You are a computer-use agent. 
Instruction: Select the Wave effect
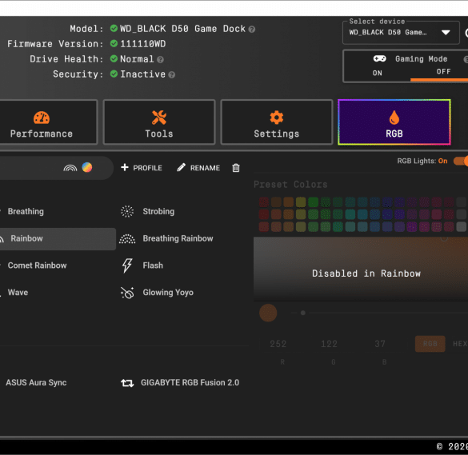[x=18, y=293]
